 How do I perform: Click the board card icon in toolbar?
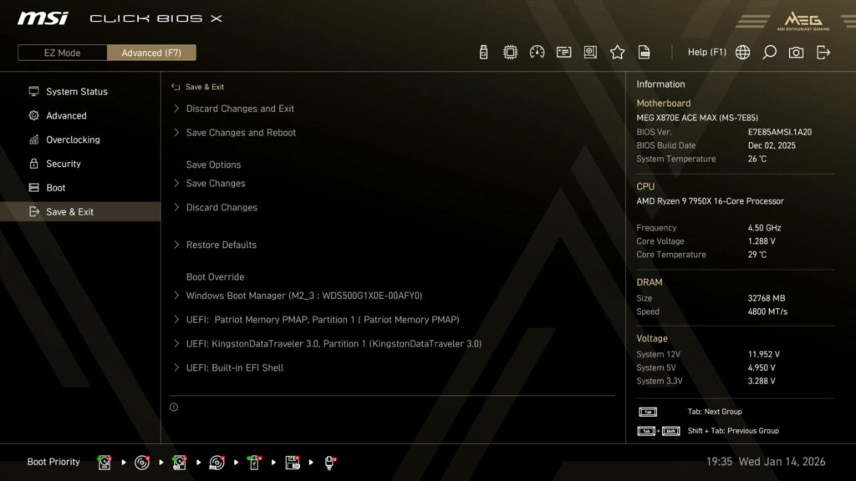coord(563,53)
